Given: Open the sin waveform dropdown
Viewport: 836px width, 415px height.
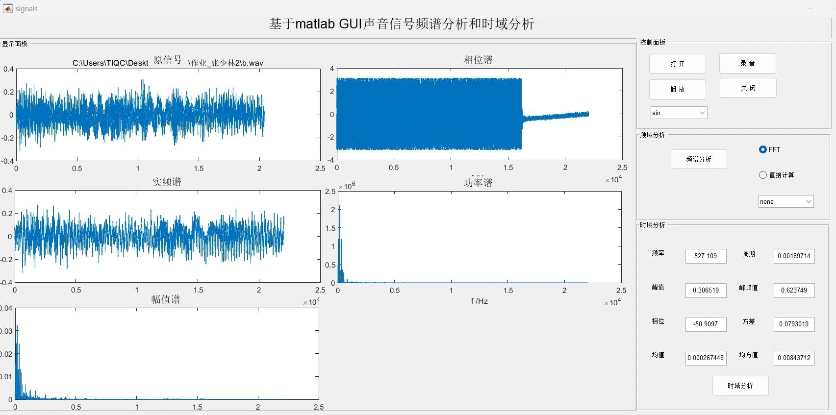Looking at the screenshot, I should tap(679, 113).
